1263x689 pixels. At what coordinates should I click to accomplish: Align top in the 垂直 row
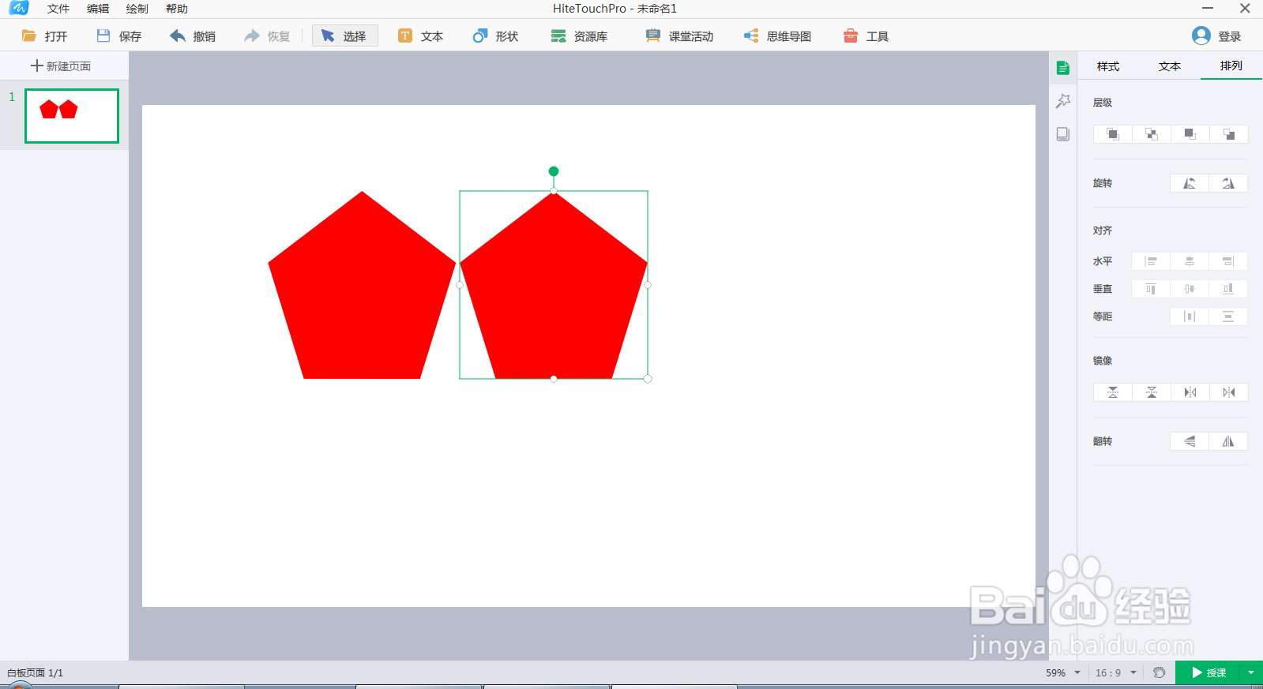[x=1151, y=289]
